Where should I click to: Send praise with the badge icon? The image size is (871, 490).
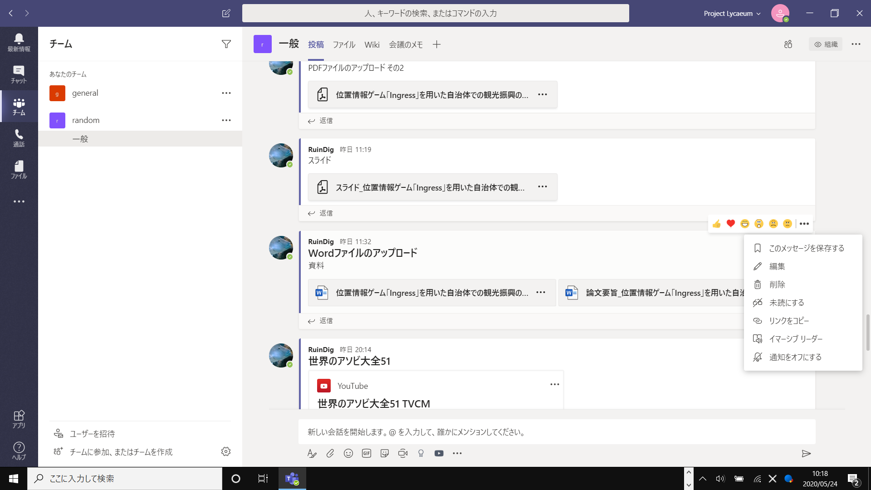[x=421, y=453]
